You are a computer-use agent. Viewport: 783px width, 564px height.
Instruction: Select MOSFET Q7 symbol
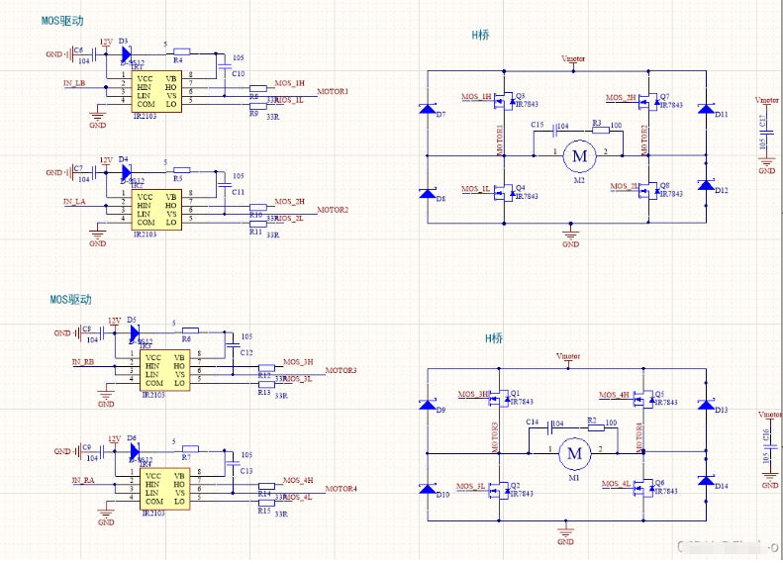(648, 102)
